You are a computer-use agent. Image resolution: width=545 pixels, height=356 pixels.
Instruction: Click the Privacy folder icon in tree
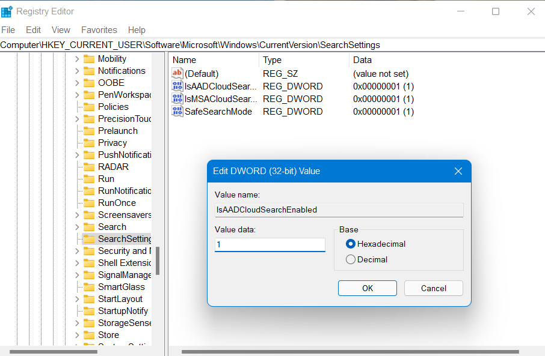[89, 143]
